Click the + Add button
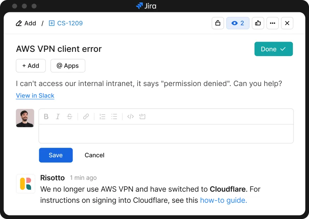The height and width of the screenshot is (219, 309). click(x=31, y=66)
